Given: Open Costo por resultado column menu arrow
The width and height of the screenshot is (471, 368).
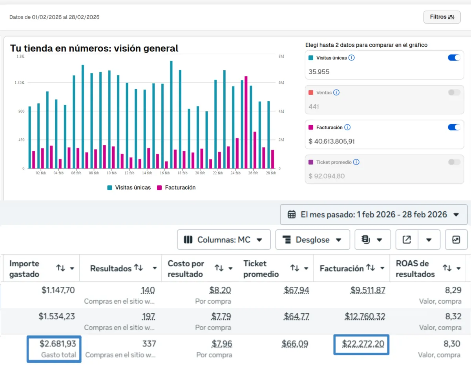Looking at the screenshot, I should (x=230, y=268).
